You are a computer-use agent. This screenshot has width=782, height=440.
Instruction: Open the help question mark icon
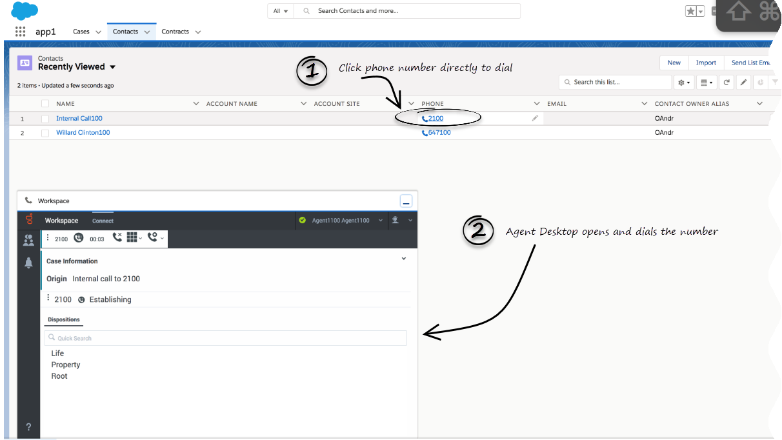click(x=28, y=426)
